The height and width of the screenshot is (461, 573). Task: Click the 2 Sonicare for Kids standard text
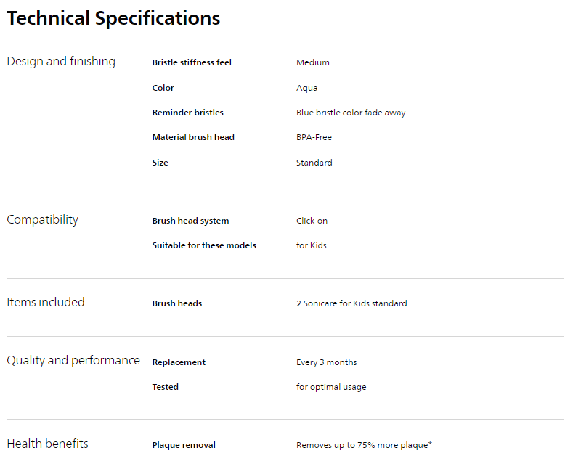351,303
